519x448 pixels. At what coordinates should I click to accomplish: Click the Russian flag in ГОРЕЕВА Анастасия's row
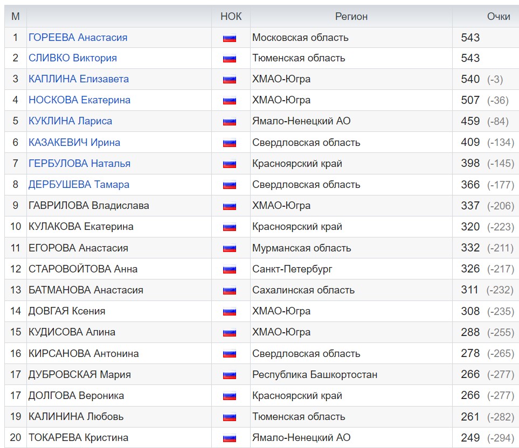tap(230, 38)
